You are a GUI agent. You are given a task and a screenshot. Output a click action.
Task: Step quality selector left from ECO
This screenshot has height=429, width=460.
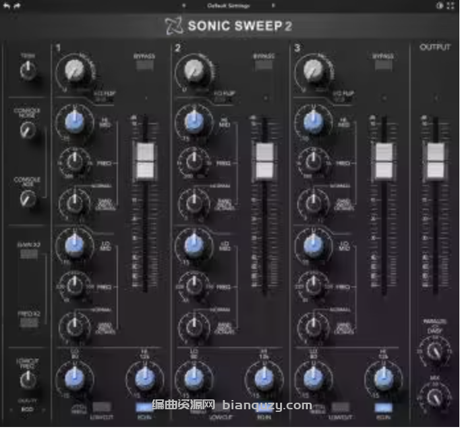pos(11,410)
